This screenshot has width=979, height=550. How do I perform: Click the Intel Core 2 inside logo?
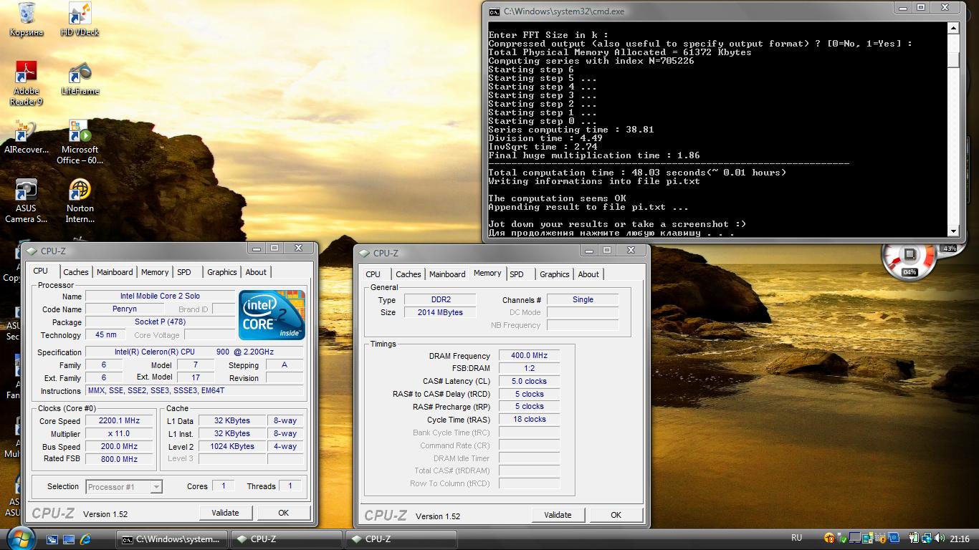272,315
